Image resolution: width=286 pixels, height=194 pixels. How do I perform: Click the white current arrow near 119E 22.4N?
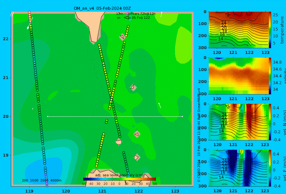click(x=30, y=23)
